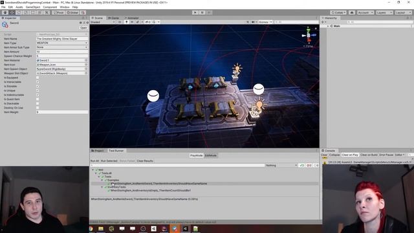
Task: Click the snap settings toolbar icon
Action: point(83,12)
